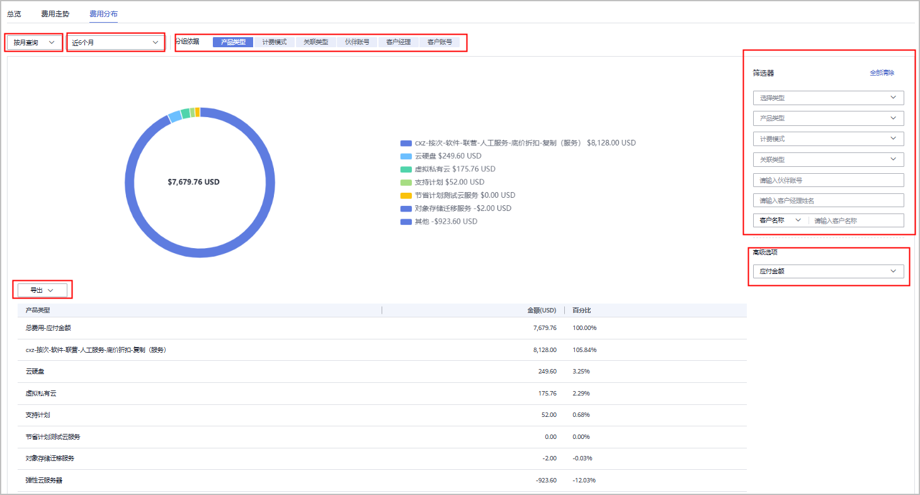
Task: Click the legend text 对象存储迁移服务 -$2.00 USD
Action: [463, 208]
